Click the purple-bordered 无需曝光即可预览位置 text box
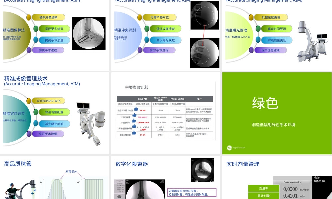 pos(192,192)
